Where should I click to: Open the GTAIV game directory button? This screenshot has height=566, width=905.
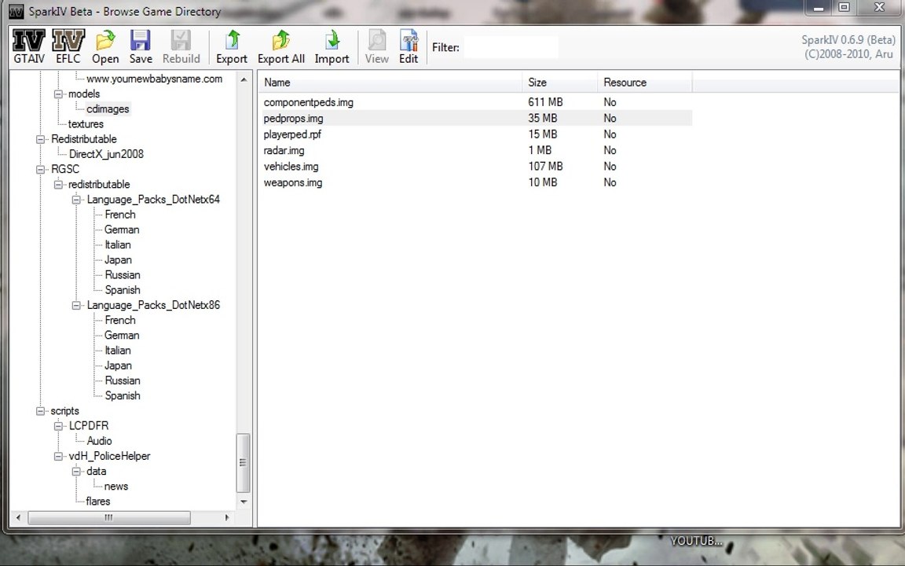pos(29,46)
